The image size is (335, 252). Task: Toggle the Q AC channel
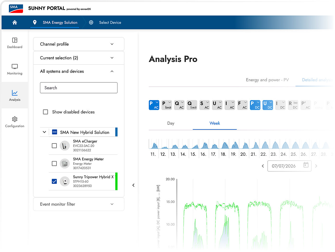pyautogui.click(x=179, y=105)
